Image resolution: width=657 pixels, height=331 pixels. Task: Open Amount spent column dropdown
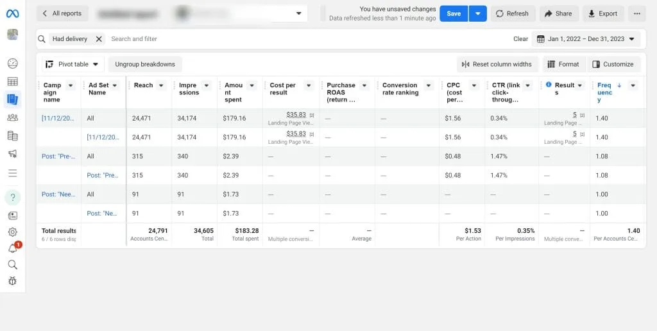point(252,85)
